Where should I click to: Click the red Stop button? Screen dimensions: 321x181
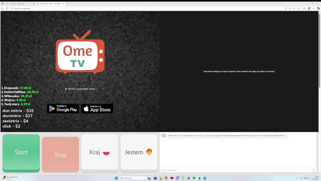pyautogui.click(x=60, y=154)
